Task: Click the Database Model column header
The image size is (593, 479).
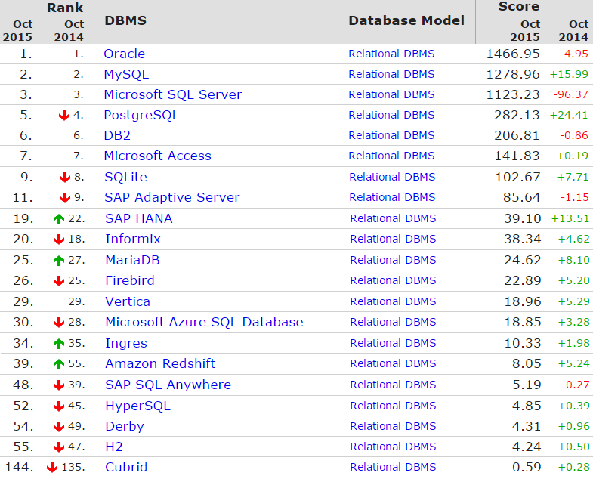Action: pos(406,20)
